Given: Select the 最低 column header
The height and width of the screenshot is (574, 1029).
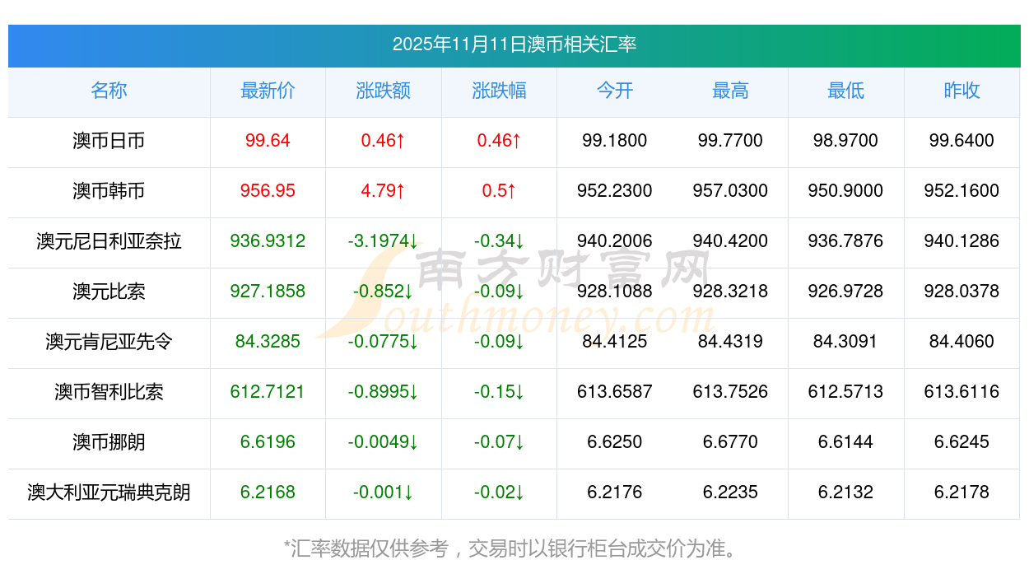Looking at the screenshot, I should pos(846,91).
